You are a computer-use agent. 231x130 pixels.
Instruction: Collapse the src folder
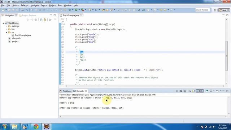[6, 32]
